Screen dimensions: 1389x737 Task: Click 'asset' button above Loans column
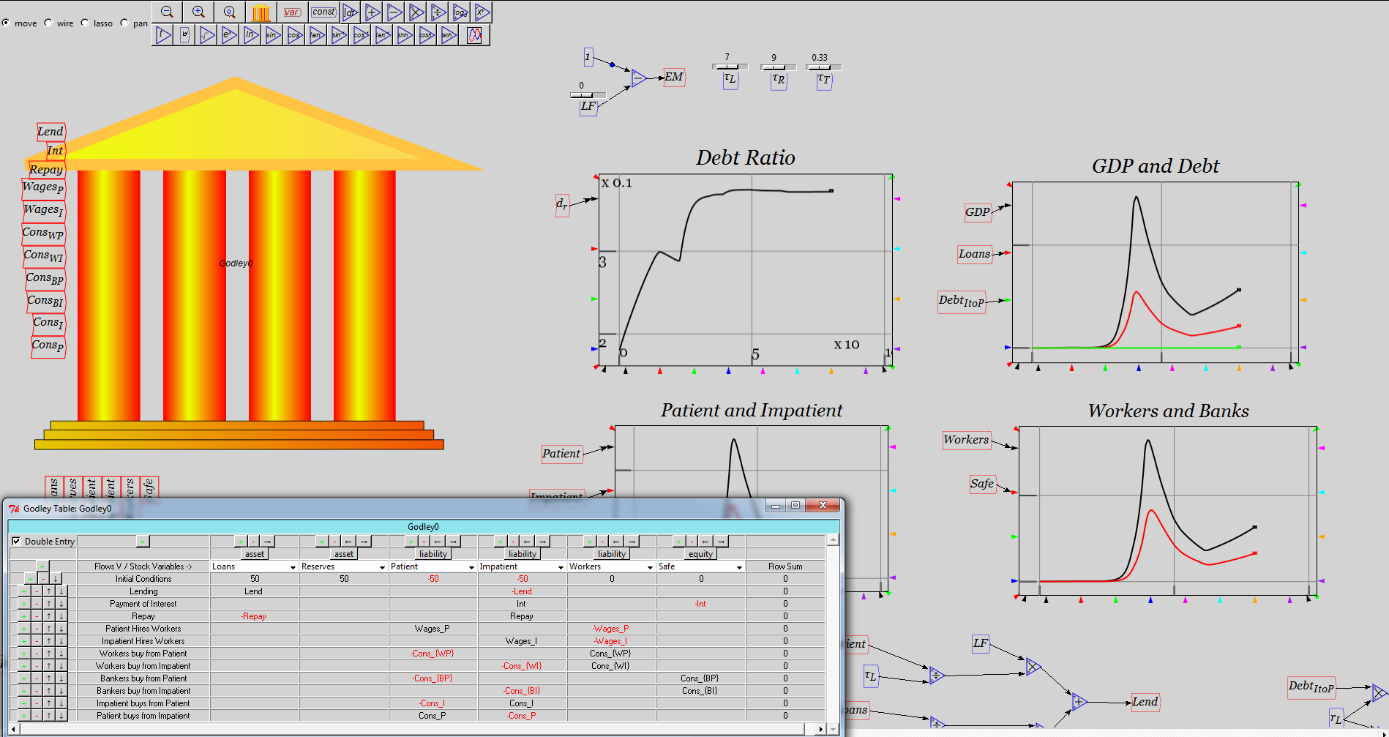pos(255,554)
